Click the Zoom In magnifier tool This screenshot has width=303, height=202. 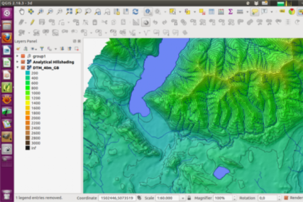pos(41,11)
